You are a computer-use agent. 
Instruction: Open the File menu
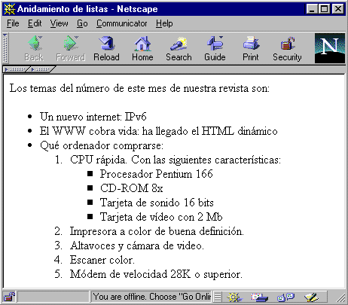click(x=13, y=23)
